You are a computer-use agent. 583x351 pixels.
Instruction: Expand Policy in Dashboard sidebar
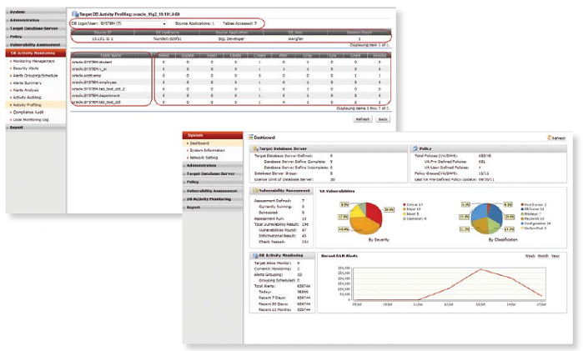[213, 182]
